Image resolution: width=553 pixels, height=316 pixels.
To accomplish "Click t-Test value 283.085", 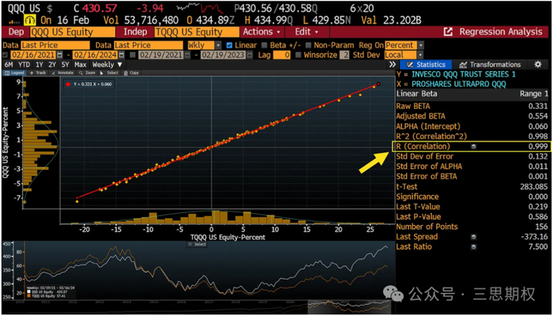I will click(x=535, y=186).
